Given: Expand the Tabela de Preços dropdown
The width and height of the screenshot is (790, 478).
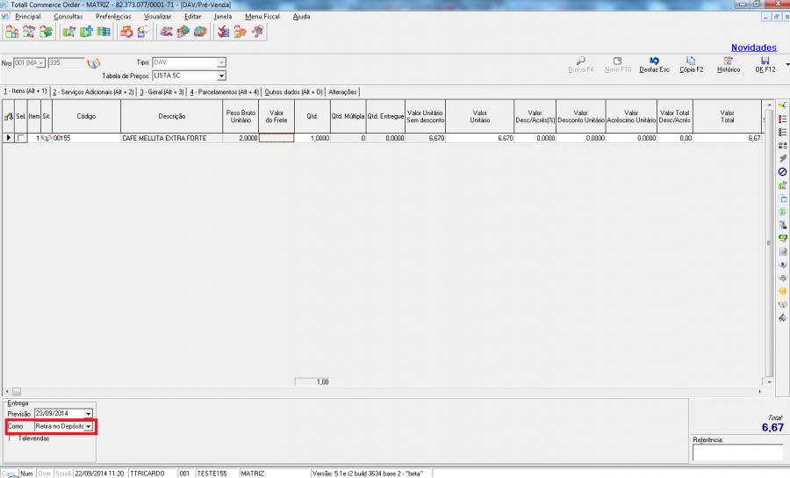Looking at the screenshot, I should pos(221,76).
